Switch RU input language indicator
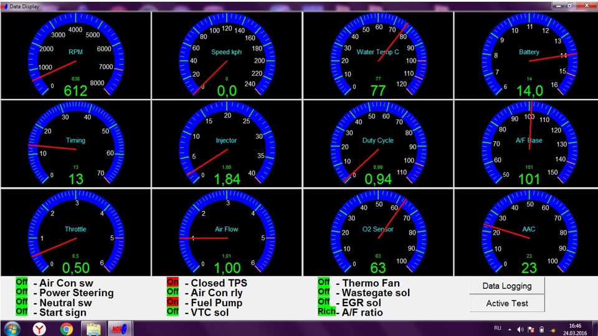Viewport: 598px width, 336px height. (497, 328)
